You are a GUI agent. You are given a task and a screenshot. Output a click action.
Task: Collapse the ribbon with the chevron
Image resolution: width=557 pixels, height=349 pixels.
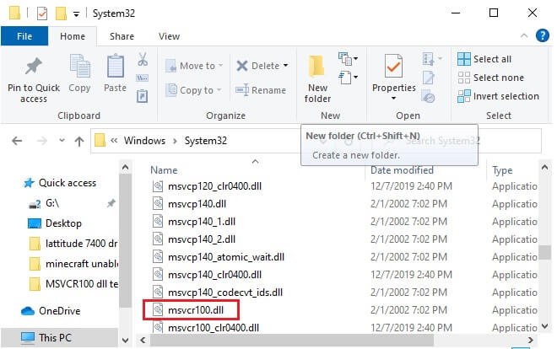point(523,35)
